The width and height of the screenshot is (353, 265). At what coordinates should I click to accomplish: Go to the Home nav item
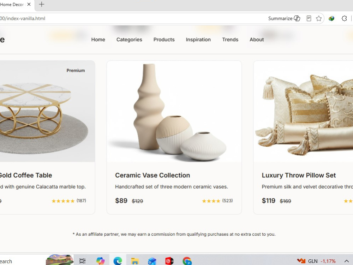(x=98, y=40)
